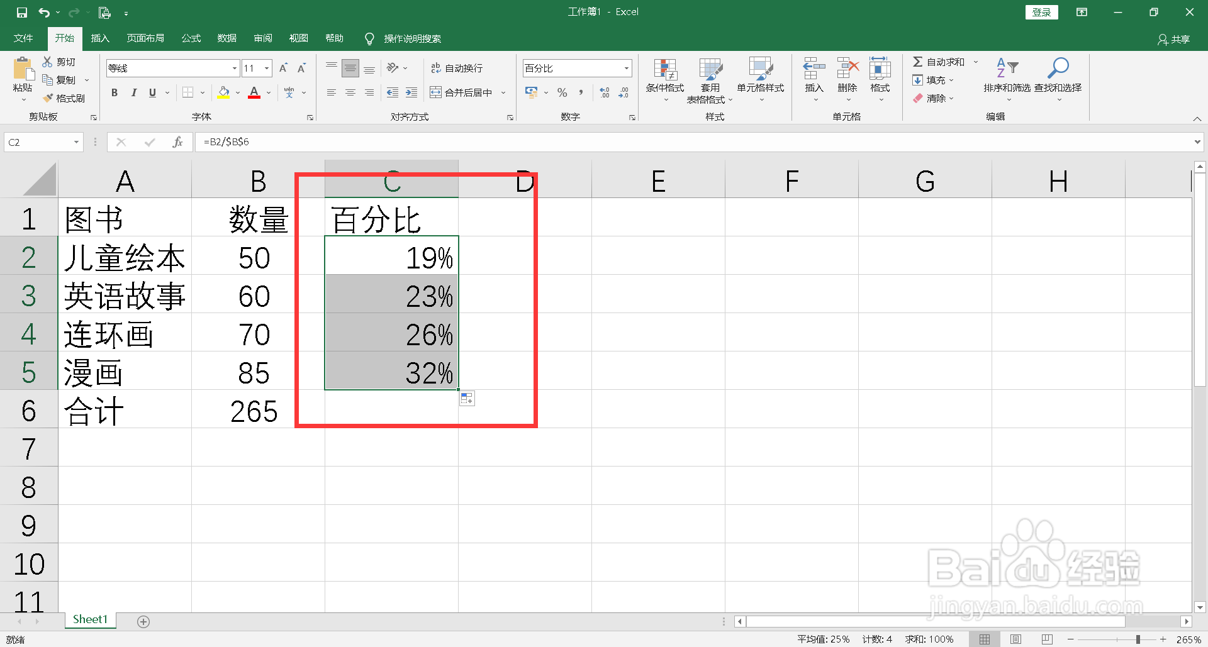Open the font name combo box 等线

172,68
